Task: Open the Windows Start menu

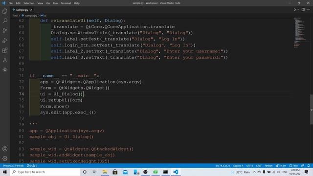Action: click(5, 172)
